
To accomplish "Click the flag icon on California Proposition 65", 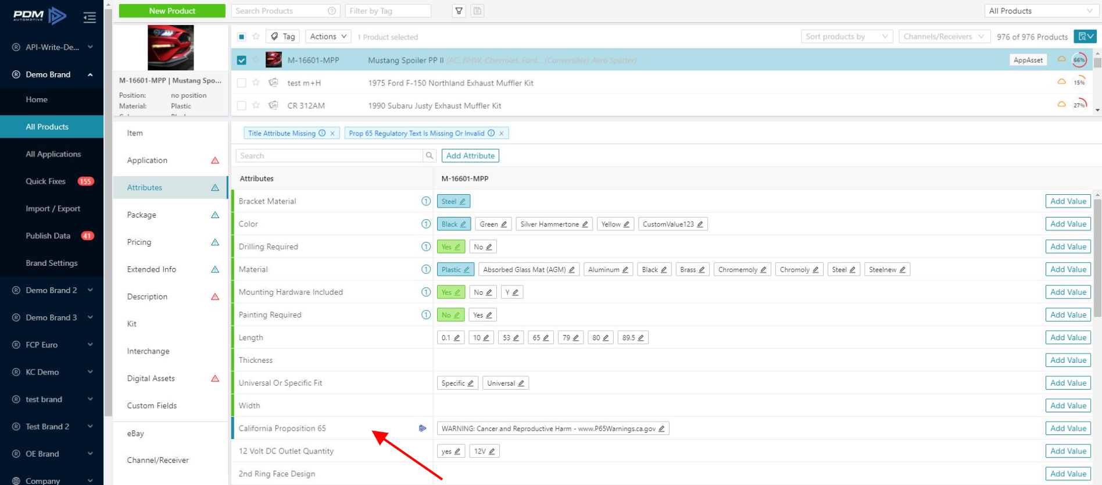I will pos(423,429).
